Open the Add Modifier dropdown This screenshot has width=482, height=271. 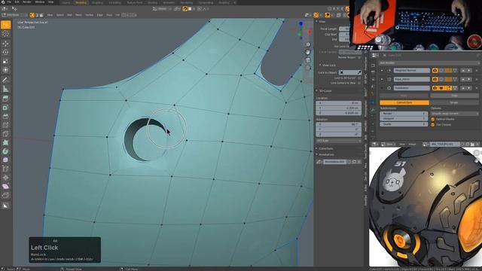[429, 62]
